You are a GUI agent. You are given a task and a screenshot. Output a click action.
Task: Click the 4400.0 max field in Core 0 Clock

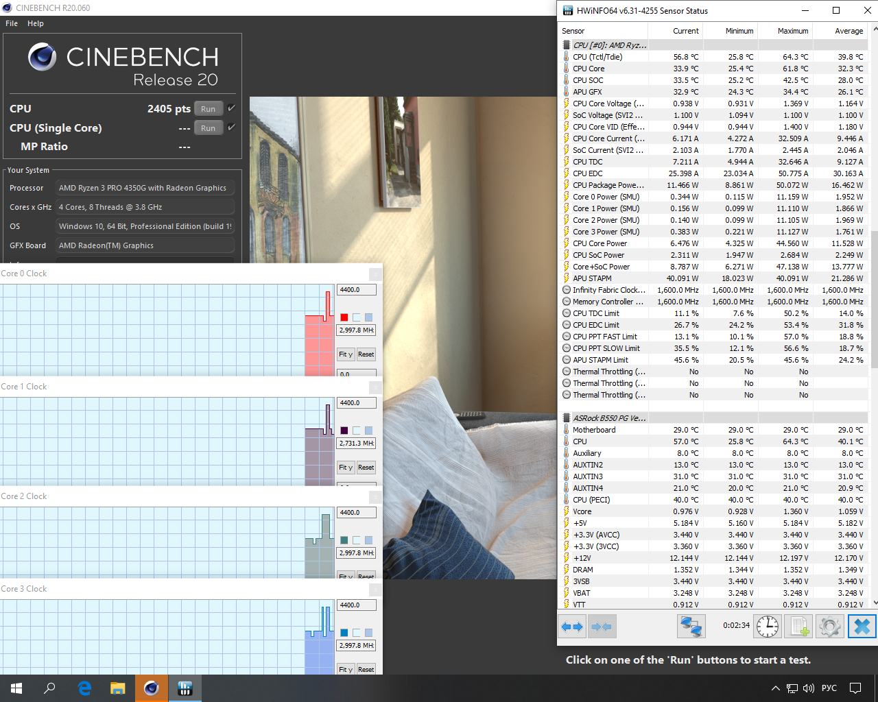(357, 290)
